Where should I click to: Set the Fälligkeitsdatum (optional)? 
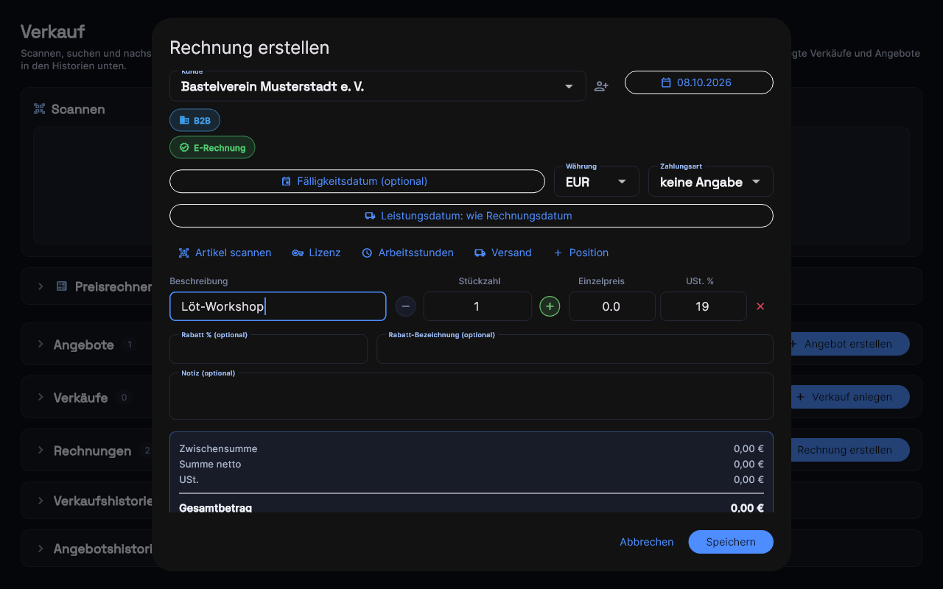(357, 181)
